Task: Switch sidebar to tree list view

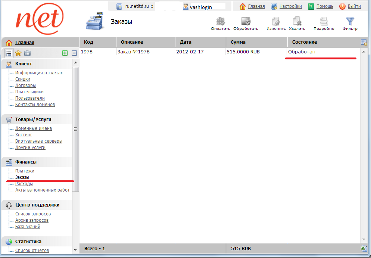Action: (9, 53)
